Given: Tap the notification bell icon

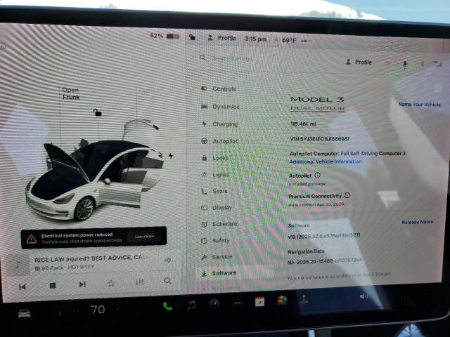Looking at the screenshot, I should tap(405, 64).
